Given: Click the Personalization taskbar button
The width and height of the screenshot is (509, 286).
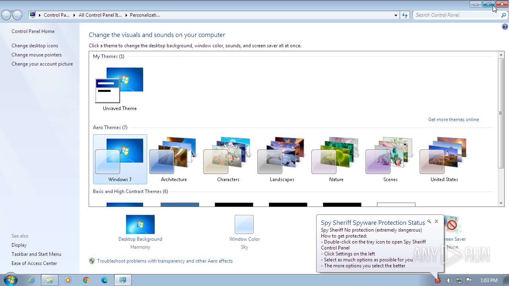Looking at the screenshot, I should click(x=123, y=280).
